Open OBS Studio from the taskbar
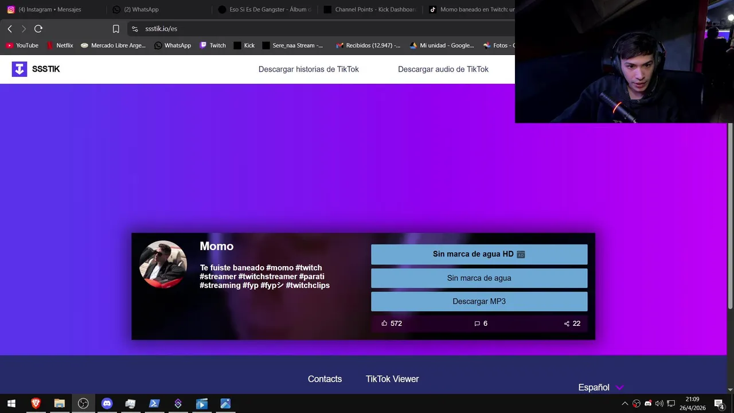734x413 pixels. [83, 404]
